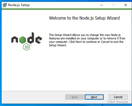Click the letter e with green dot
Image resolution: width=132 pixels, height=106 pixels.
pos(39,40)
